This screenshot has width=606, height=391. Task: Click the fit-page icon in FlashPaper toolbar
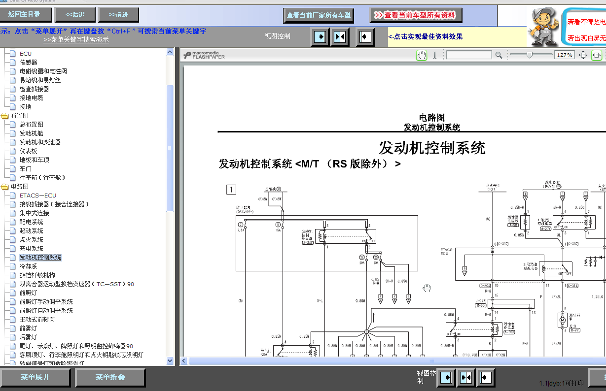[x=583, y=55]
